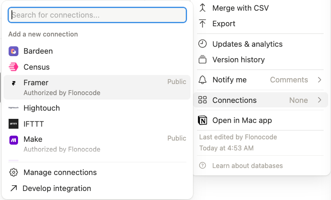
Task: Click the Updates & analytics clock icon
Action: [x=202, y=44]
